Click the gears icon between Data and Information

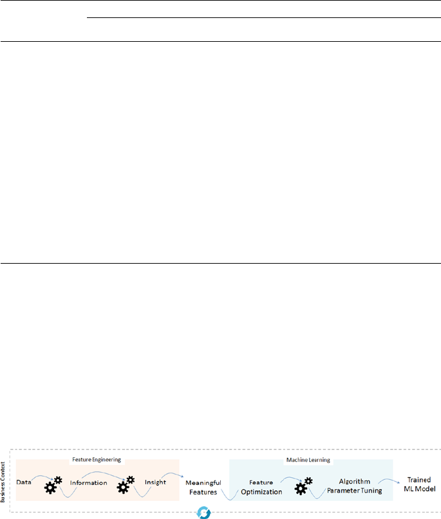click(53, 486)
